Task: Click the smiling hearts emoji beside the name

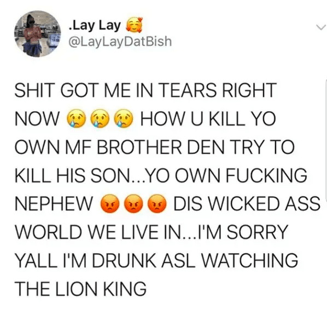Action: point(133,25)
